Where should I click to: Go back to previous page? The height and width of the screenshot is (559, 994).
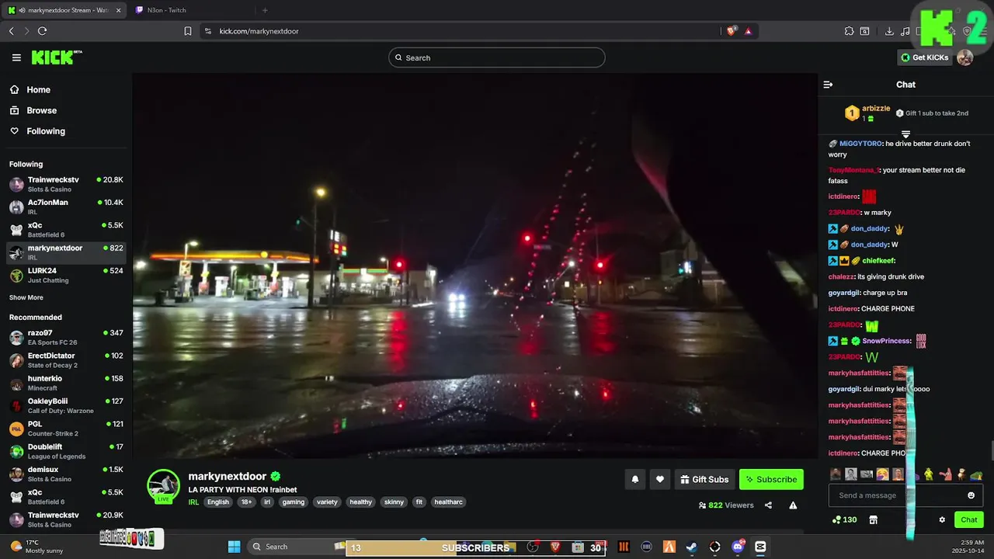click(x=11, y=31)
